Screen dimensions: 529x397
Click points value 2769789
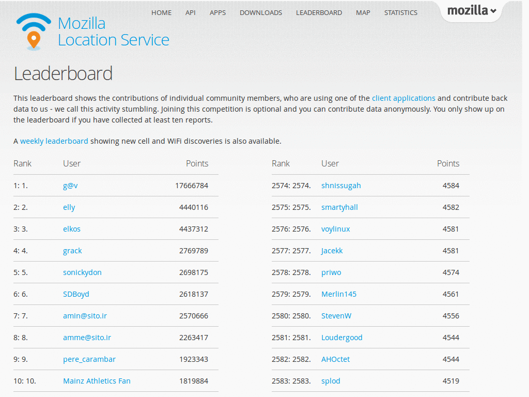click(194, 251)
